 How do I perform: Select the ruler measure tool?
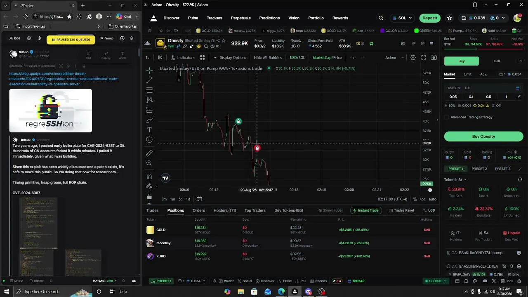(x=149, y=153)
